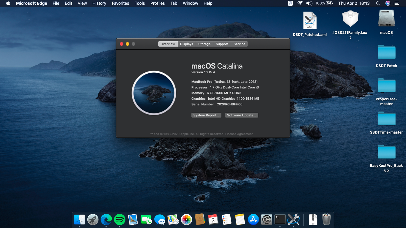The height and width of the screenshot is (228, 406).
Task: Click the System Report... button
Action: 206,115
